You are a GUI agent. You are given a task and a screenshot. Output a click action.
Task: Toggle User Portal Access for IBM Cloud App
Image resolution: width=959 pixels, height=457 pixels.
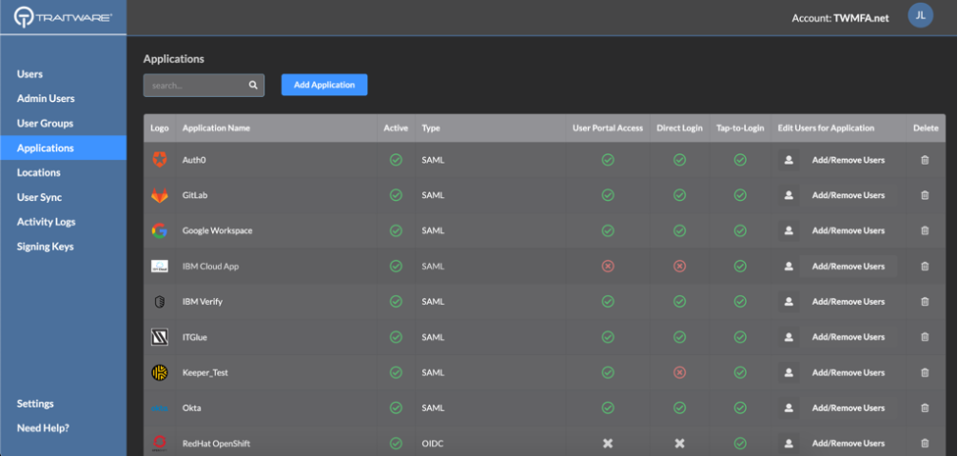pos(608,267)
